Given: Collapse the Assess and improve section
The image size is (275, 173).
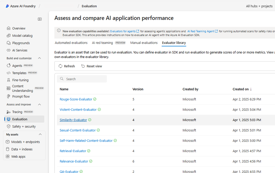Looking at the screenshot, I should pos(39,104).
